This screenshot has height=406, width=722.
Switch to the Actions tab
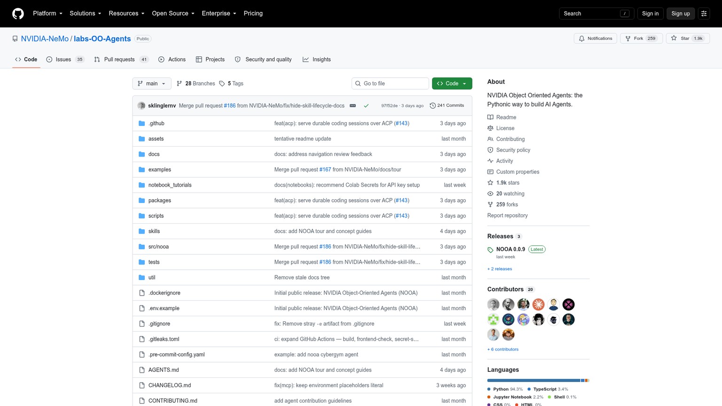[172, 60]
